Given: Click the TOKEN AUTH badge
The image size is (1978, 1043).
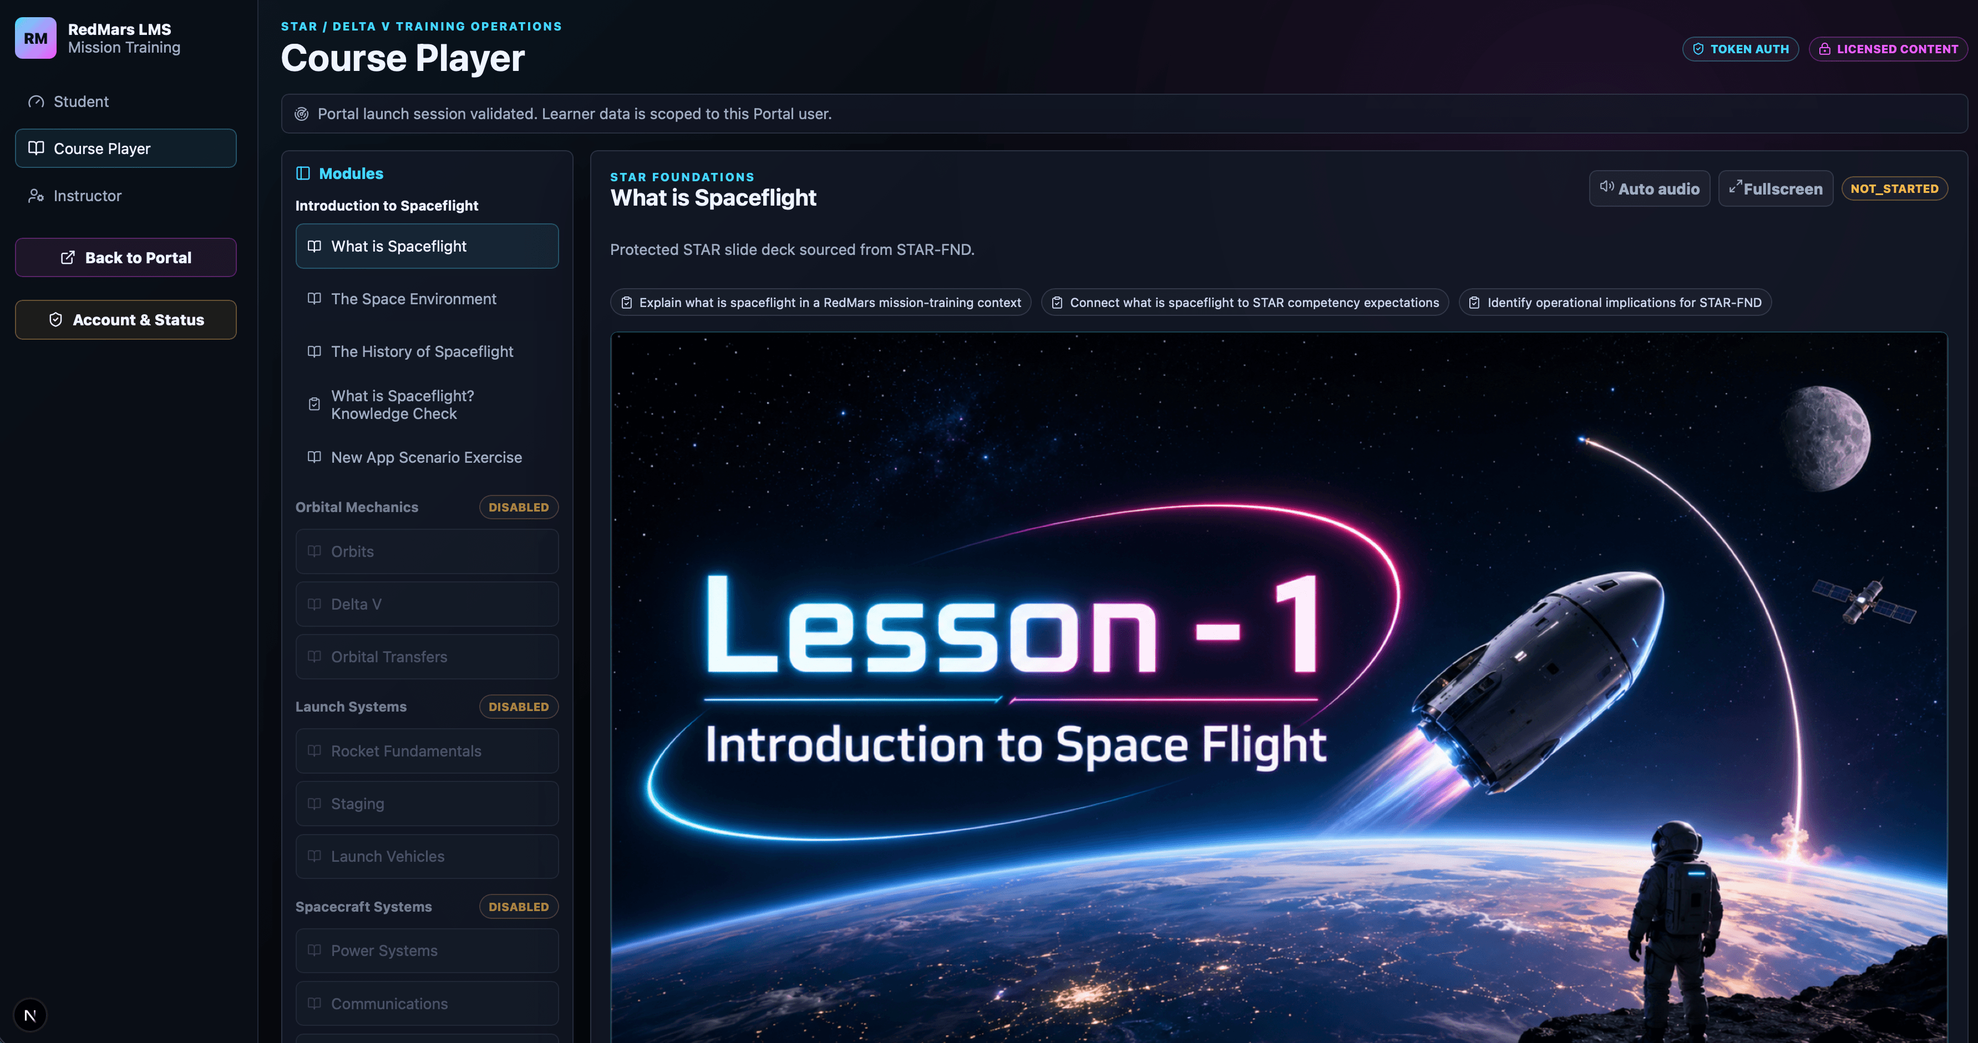Looking at the screenshot, I should (x=1741, y=49).
